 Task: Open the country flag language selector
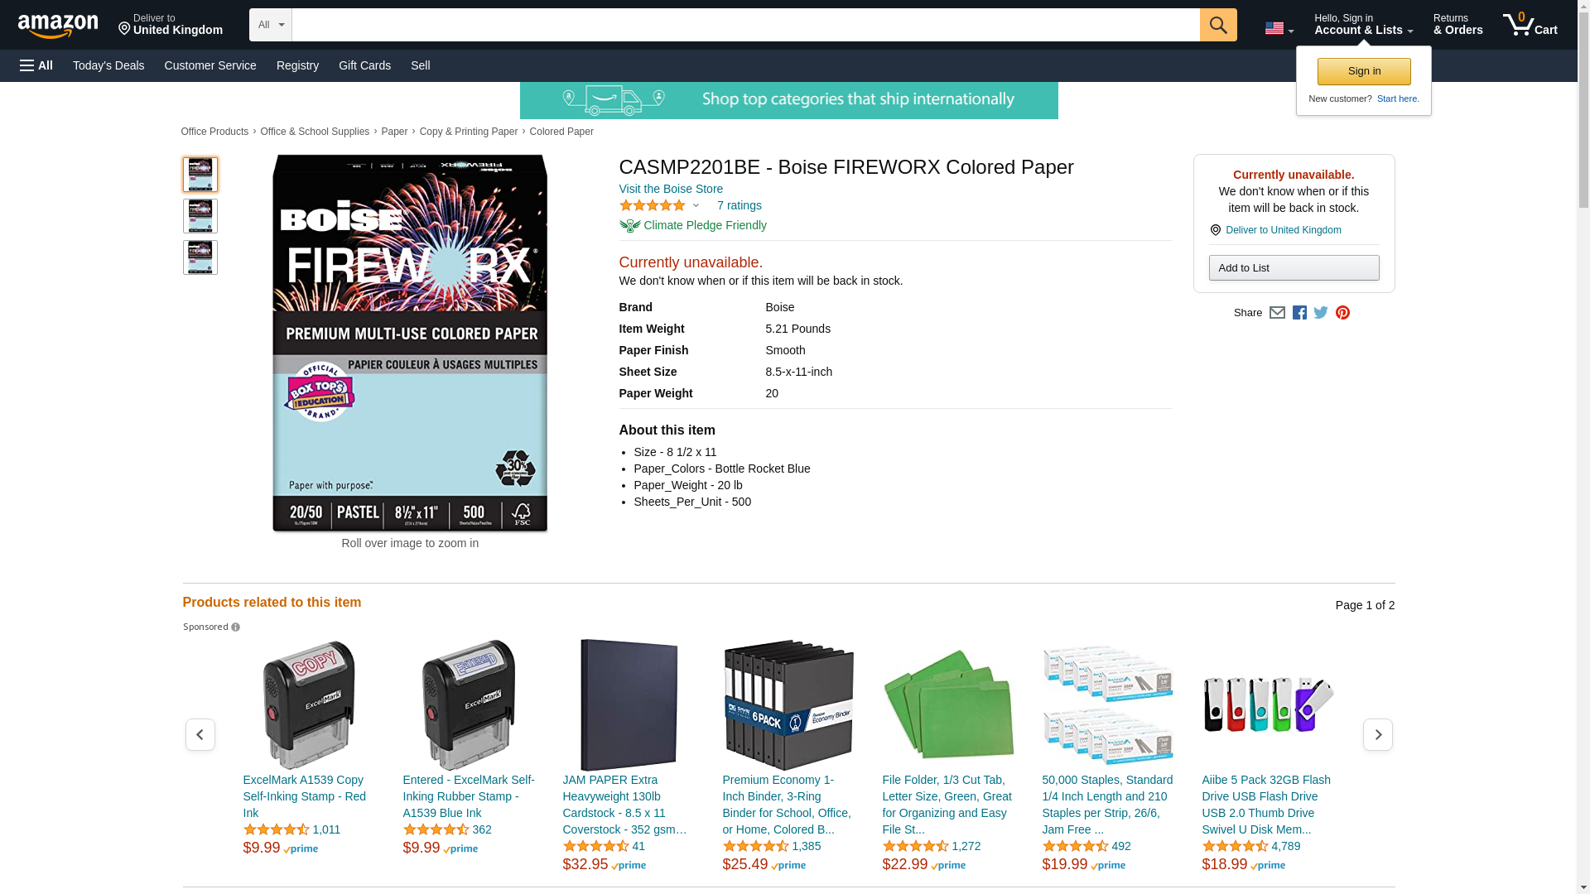click(1279, 28)
